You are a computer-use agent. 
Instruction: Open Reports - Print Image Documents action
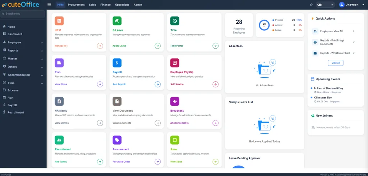coord(334,42)
